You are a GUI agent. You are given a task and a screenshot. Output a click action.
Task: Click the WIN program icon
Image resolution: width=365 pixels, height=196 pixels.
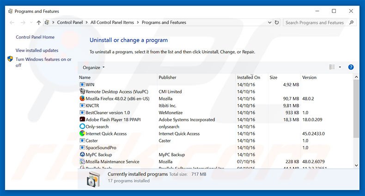click(x=82, y=84)
